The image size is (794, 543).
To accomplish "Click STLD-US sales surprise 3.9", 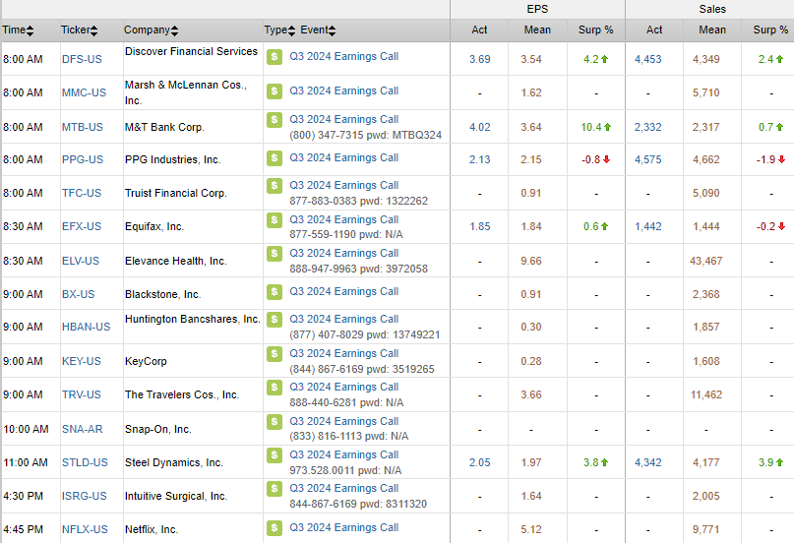I will pos(770,462).
